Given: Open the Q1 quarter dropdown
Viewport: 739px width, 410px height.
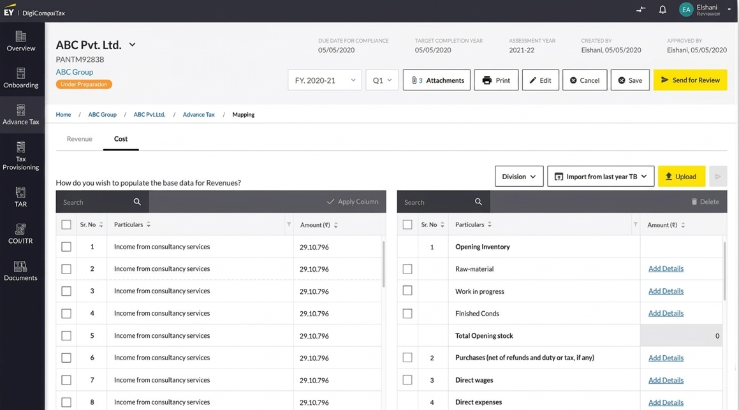Looking at the screenshot, I should [x=382, y=80].
